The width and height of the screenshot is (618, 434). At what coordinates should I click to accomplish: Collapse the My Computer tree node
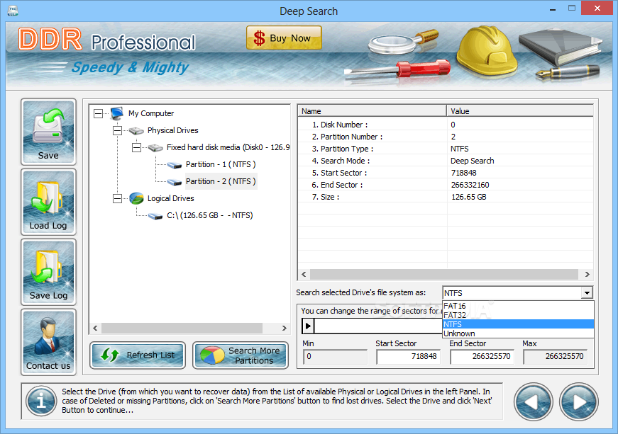[x=98, y=113]
